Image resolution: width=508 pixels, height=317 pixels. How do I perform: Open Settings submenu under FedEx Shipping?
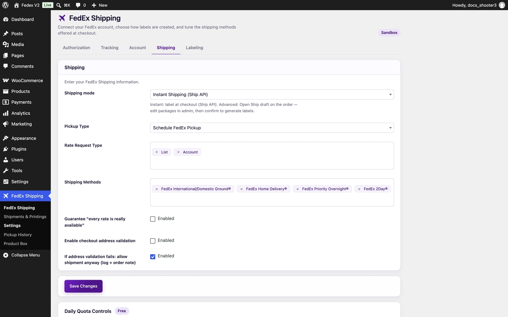click(x=12, y=225)
